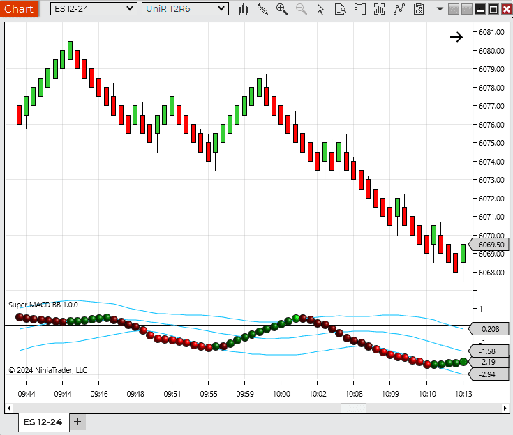
Task: Open the Data Box icon
Action: point(340,9)
